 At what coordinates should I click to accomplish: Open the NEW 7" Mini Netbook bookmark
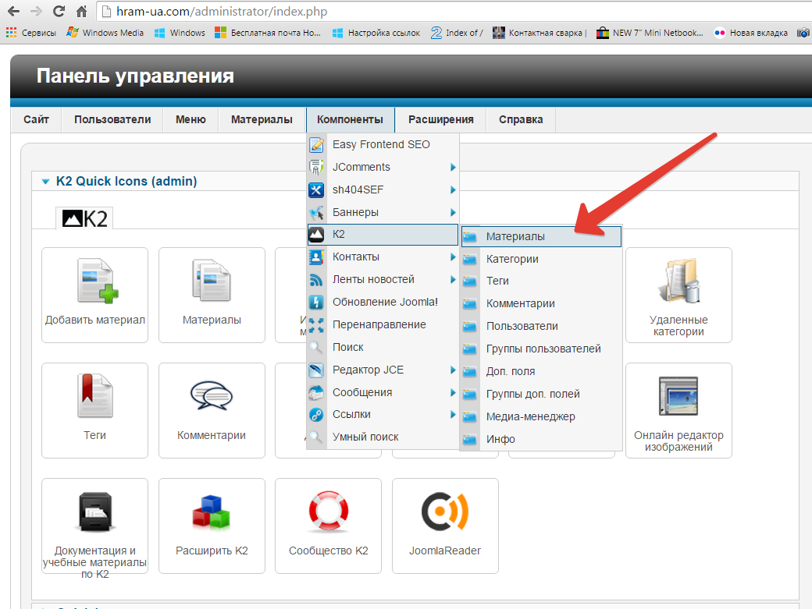point(650,33)
